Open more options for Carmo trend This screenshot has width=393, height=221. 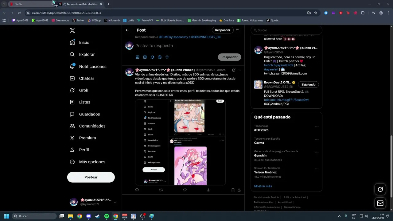317,139
